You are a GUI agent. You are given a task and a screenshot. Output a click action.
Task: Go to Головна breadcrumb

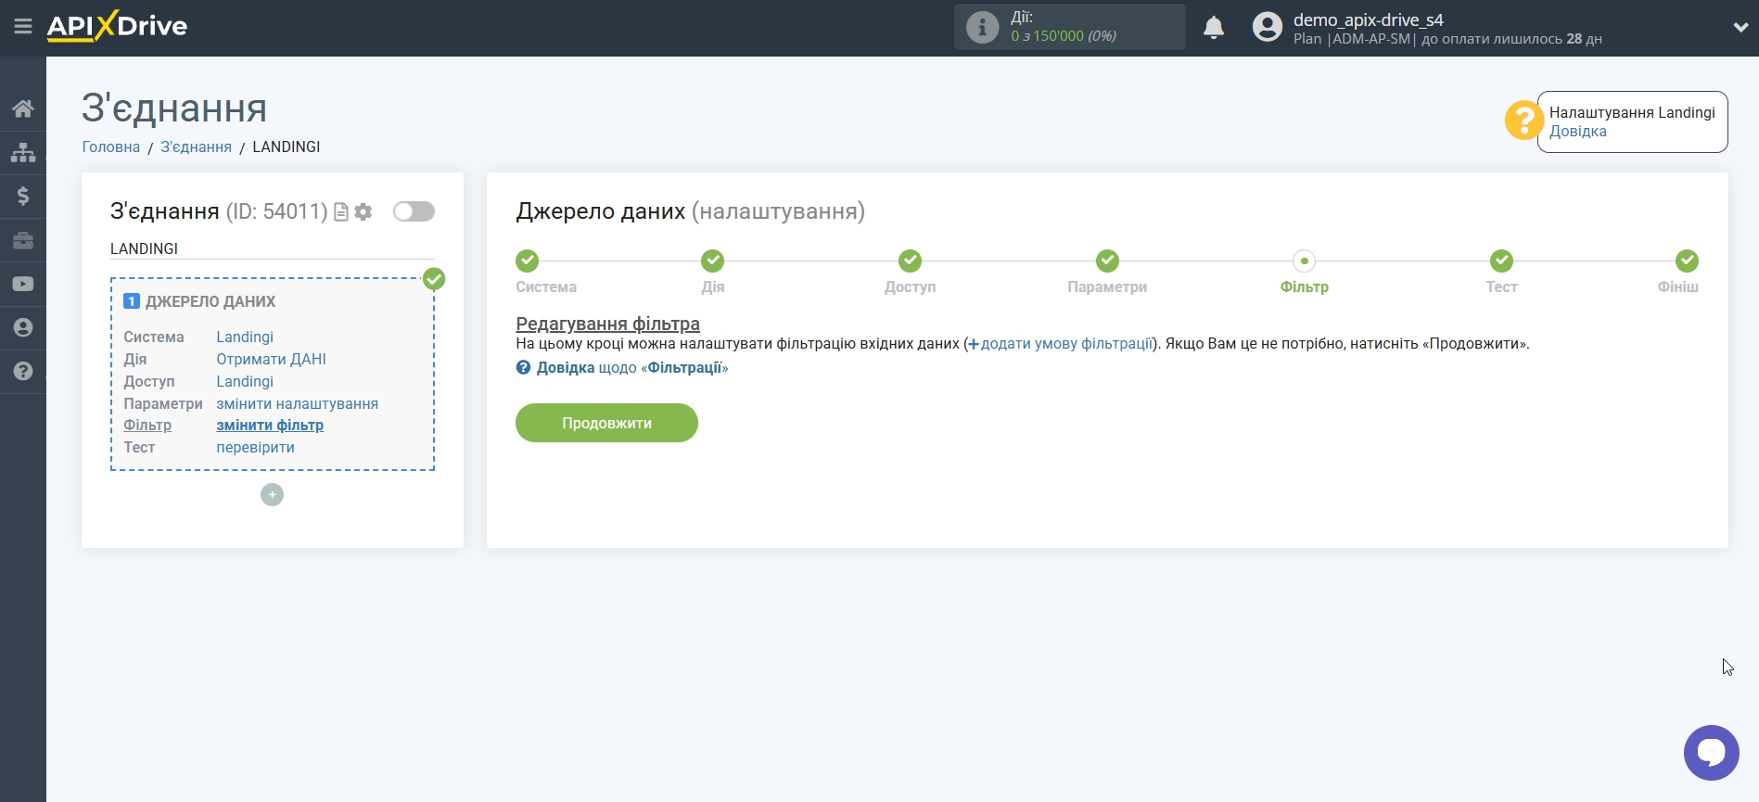point(111,146)
